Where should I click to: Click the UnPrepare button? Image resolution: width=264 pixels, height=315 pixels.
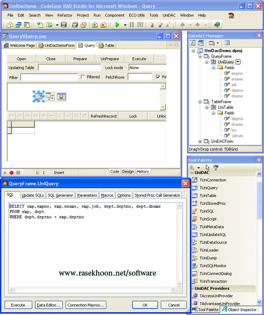coord(110,59)
